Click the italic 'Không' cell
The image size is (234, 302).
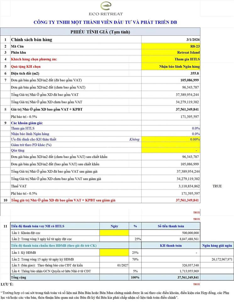[x=134, y=139]
